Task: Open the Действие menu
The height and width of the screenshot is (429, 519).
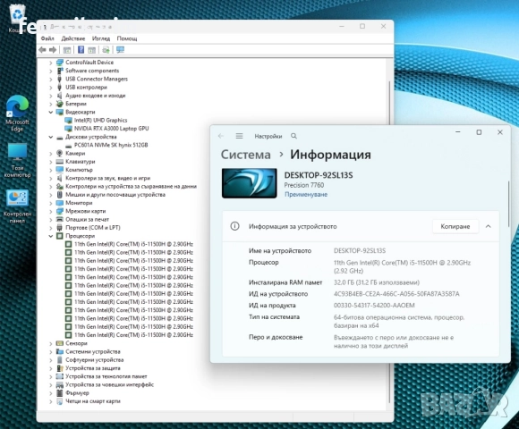Action: coord(72,38)
